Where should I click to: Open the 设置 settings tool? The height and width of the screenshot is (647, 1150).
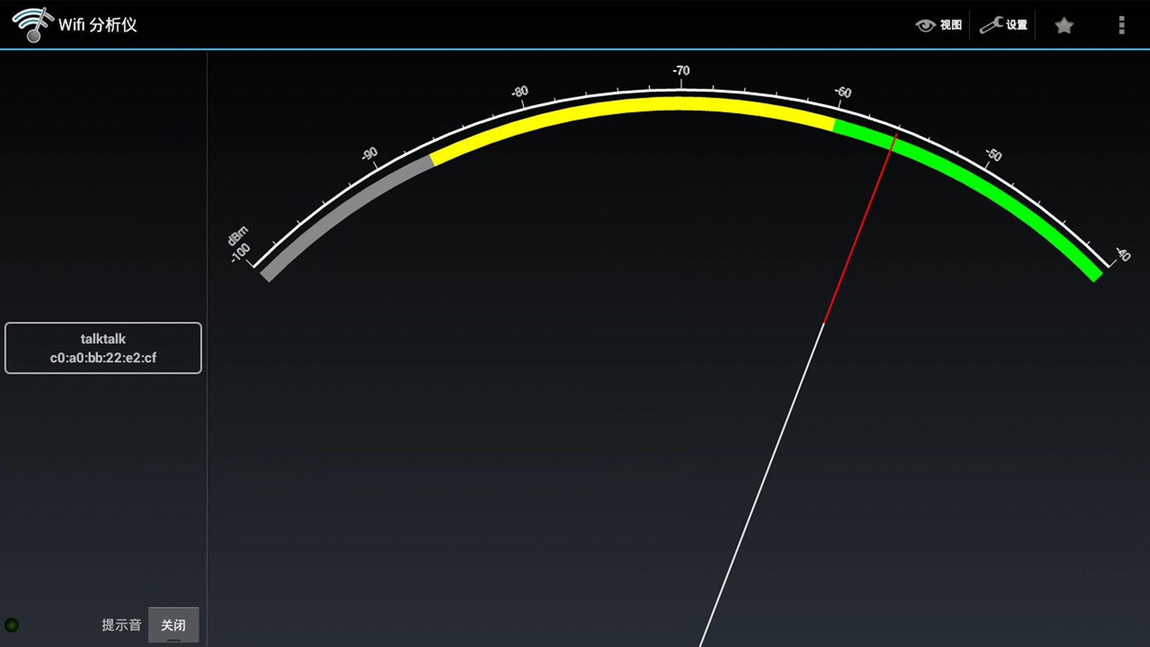[x=1004, y=25]
